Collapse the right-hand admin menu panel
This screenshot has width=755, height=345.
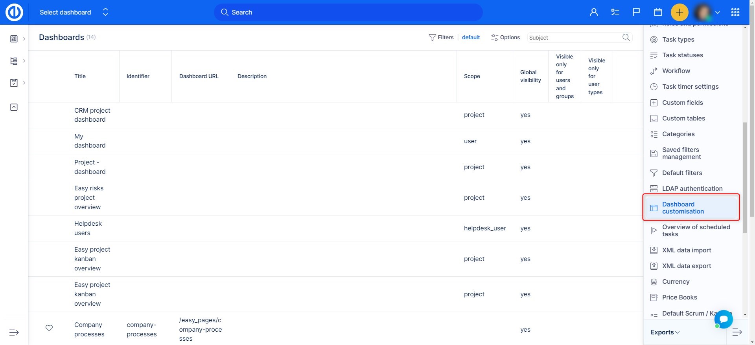click(x=737, y=332)
